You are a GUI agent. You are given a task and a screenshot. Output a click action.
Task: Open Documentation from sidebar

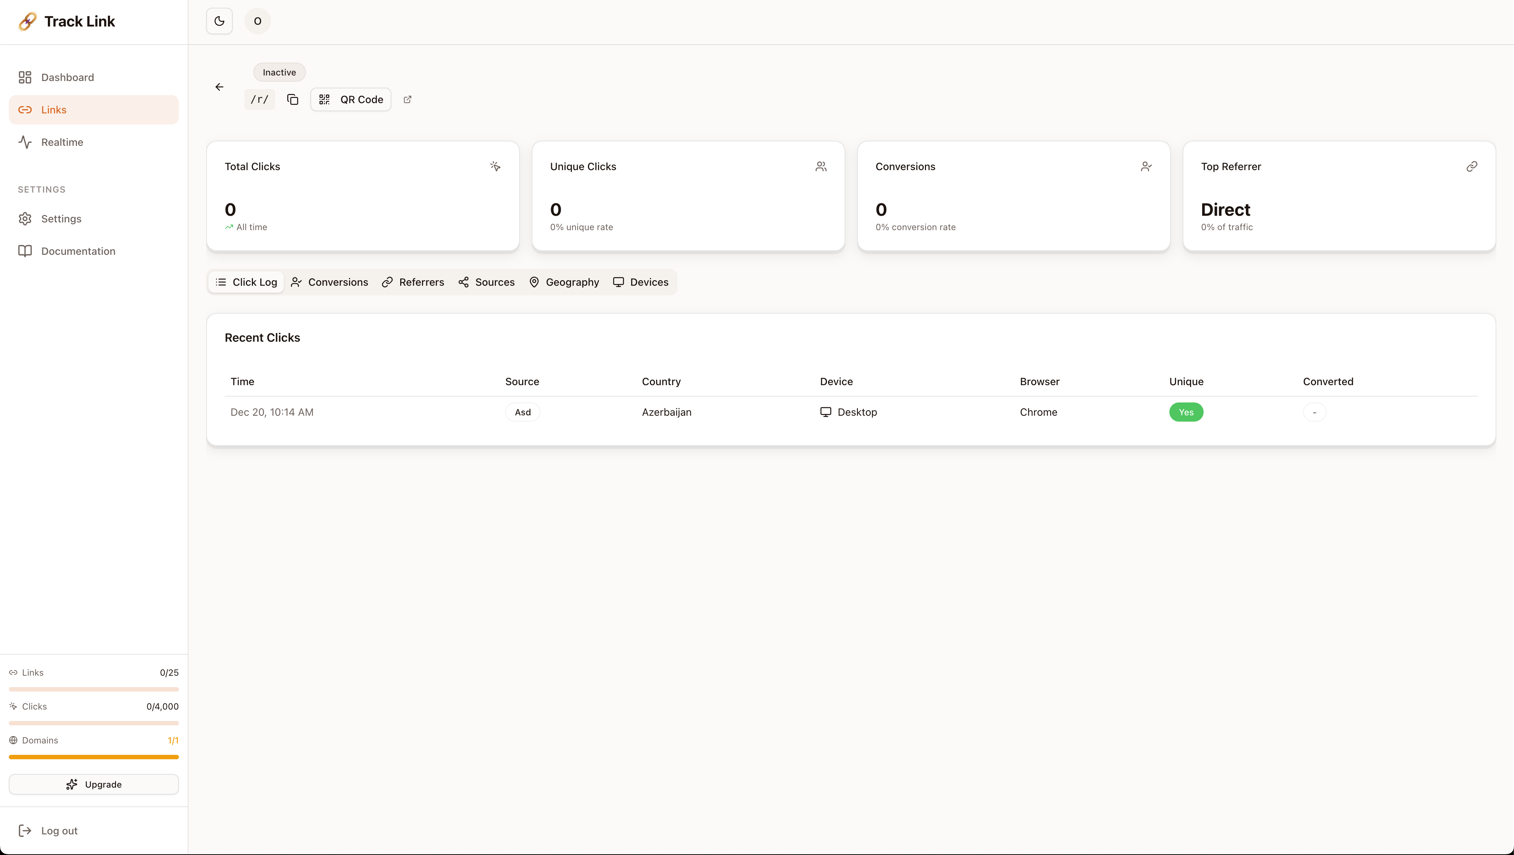pyautogui.click(x=78, y=251)
